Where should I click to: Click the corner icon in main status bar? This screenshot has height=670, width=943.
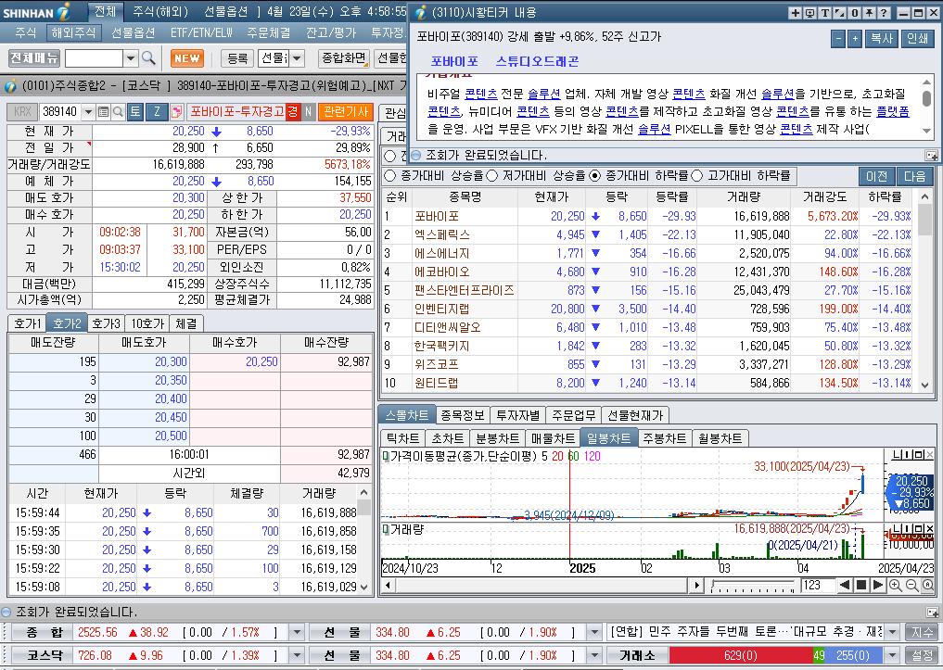coord(932,613)
